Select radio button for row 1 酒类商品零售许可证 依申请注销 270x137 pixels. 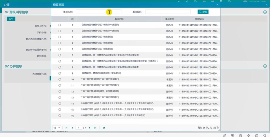click(x=60, y=25)
